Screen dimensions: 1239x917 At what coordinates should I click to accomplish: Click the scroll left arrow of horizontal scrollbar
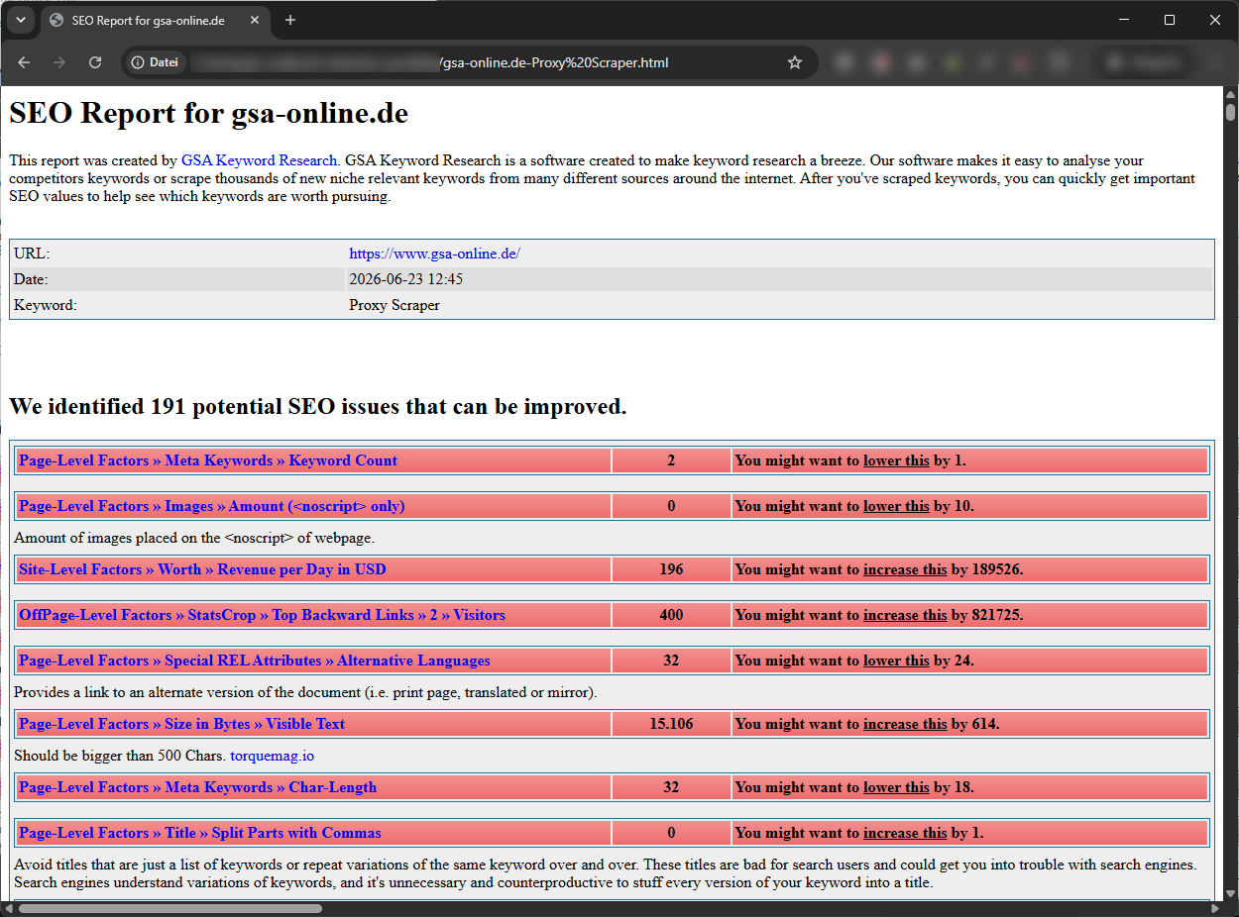(x=8, y=908)
